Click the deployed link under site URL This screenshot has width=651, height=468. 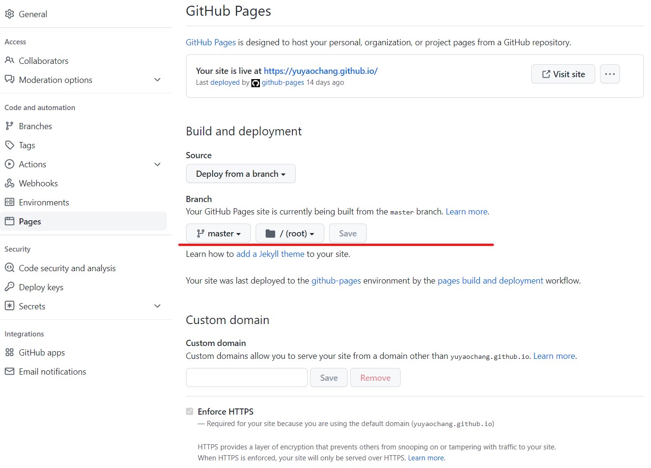[x=225, y=82]
